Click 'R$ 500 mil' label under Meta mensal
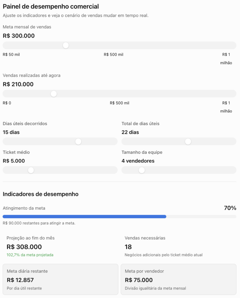The height and width of the screenshot is (298, 240). coord(113,54)
